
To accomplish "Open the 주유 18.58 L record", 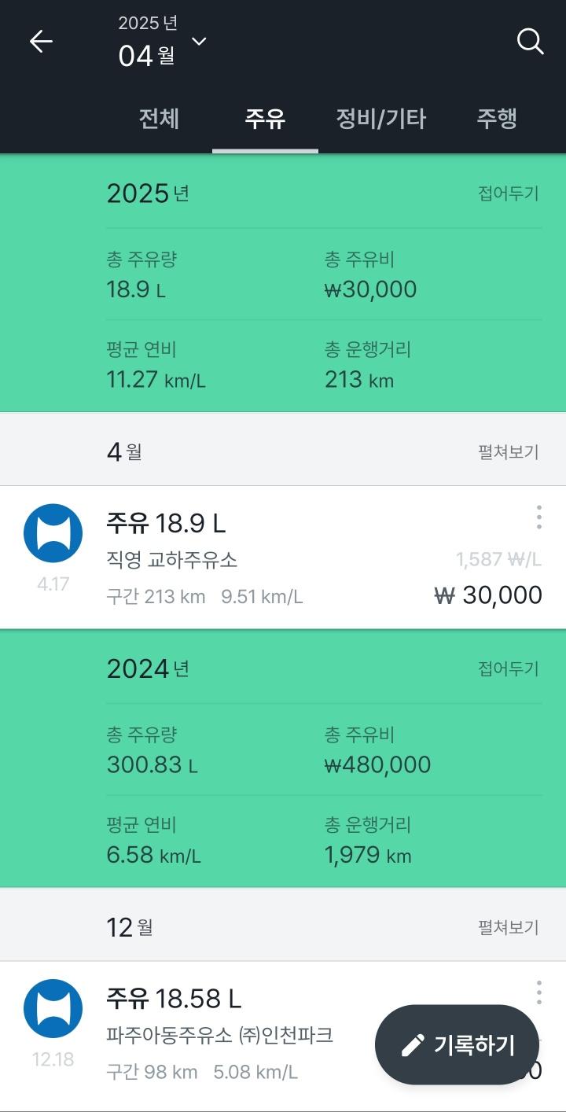I will (174, 999).
